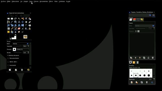Screen dimensions: 162x91
Task: Open the foreground color swatch
Action: coord(12,36)
